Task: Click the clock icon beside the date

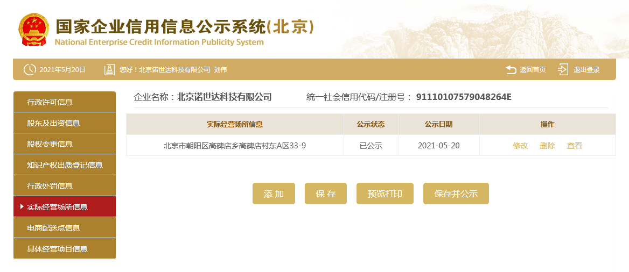Action: tap(30, 70)
